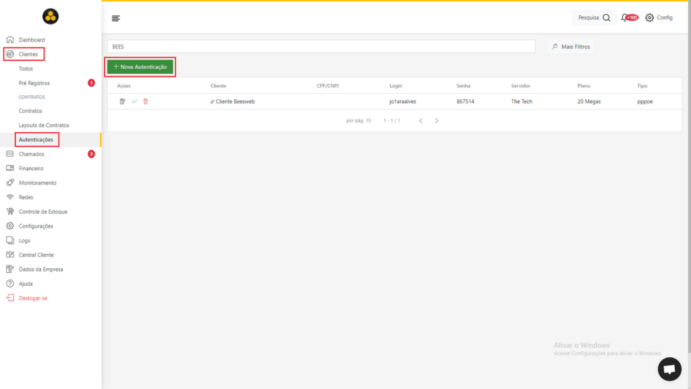Open the chat bubble widget
The image size is (691, 389).
[x=669, y=369]
